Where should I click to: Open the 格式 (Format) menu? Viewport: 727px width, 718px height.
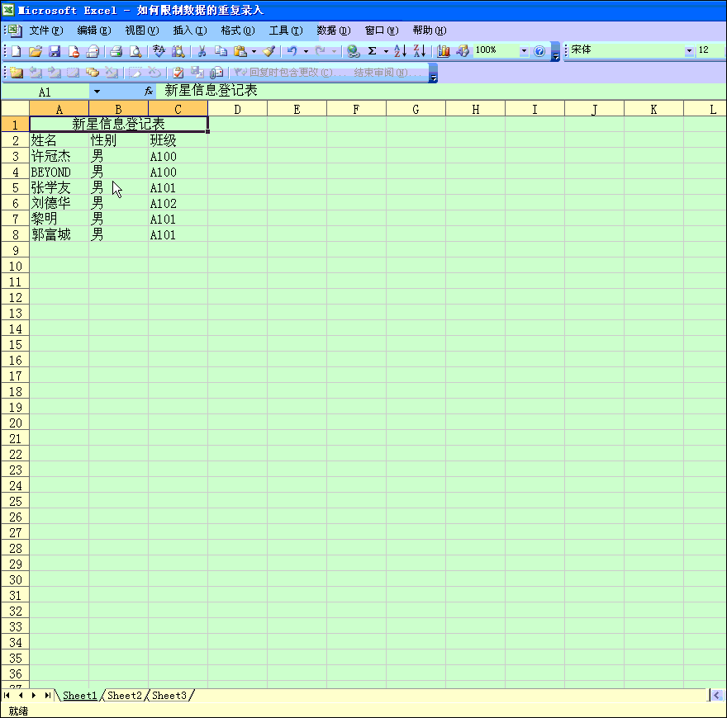(x=237, y=31)
